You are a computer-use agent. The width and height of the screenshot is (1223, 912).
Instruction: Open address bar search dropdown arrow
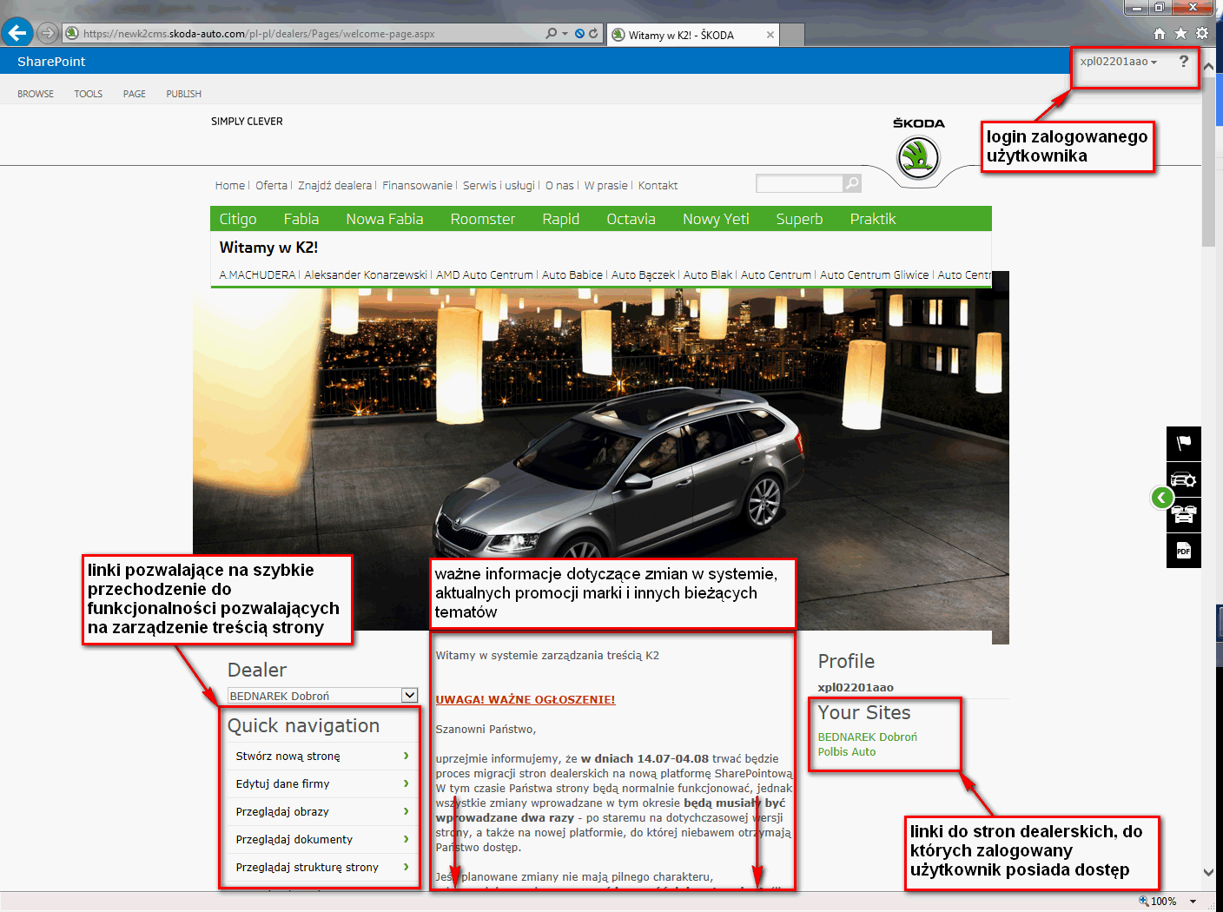[565, 33]
